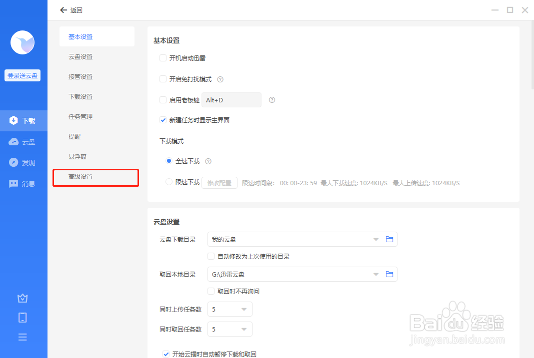Check 自动修改为上次使用的目录
Screen dimensions: 534x358
pos(210,256)
